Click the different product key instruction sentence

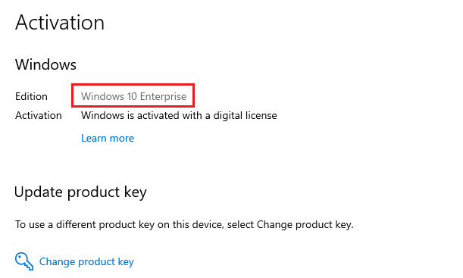[184, 225]
